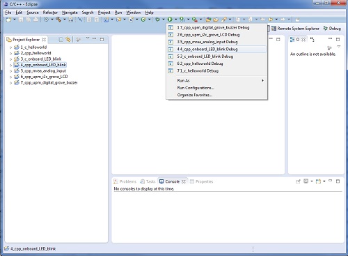Viewport: 348px width, 256px height.
Task: Select the 6_cpp_upm_i2c_grove_LCD project
Action: click(44, 77)
